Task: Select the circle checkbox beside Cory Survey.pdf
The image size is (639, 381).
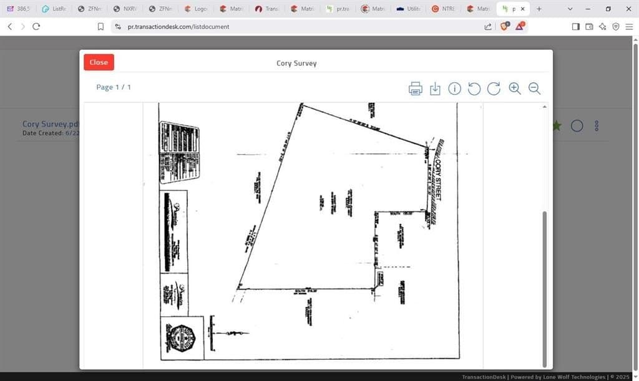Action: point(577,125)
